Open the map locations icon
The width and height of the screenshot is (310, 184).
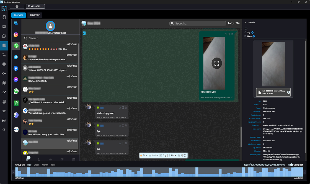point(4,83)
